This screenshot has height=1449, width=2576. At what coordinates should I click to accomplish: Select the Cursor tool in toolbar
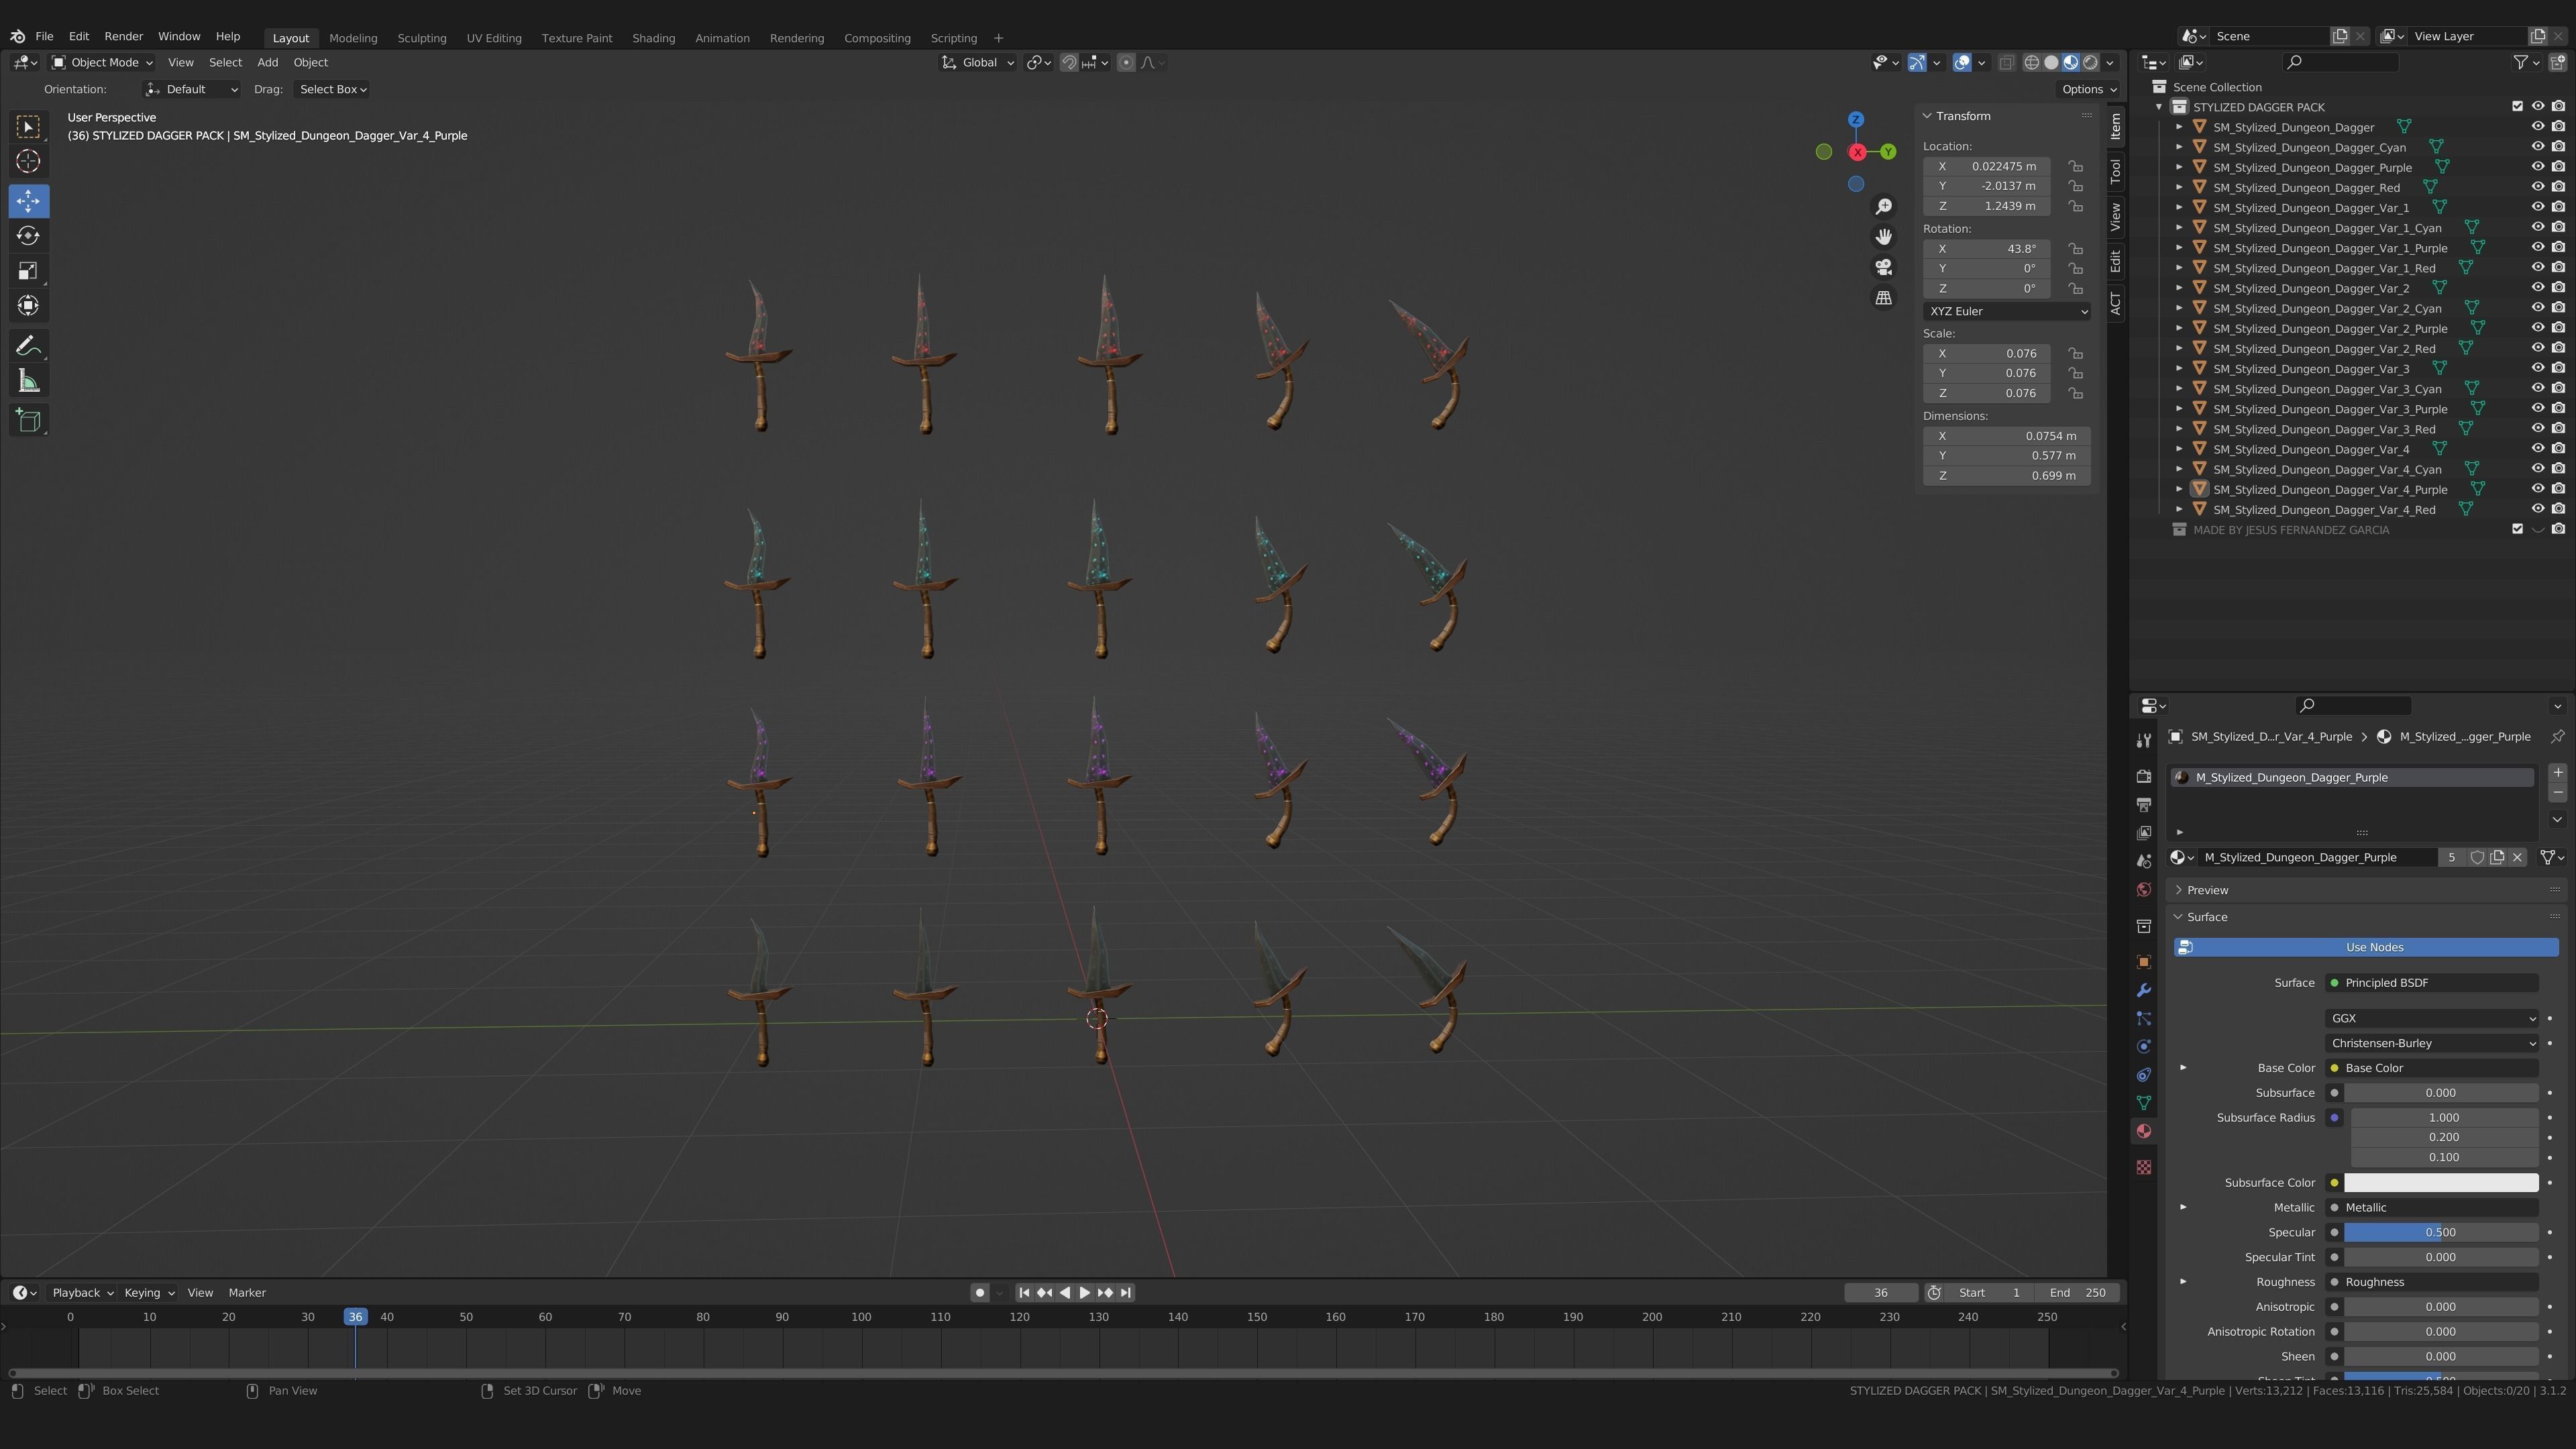pyautogui.click(x=28, y=161)
